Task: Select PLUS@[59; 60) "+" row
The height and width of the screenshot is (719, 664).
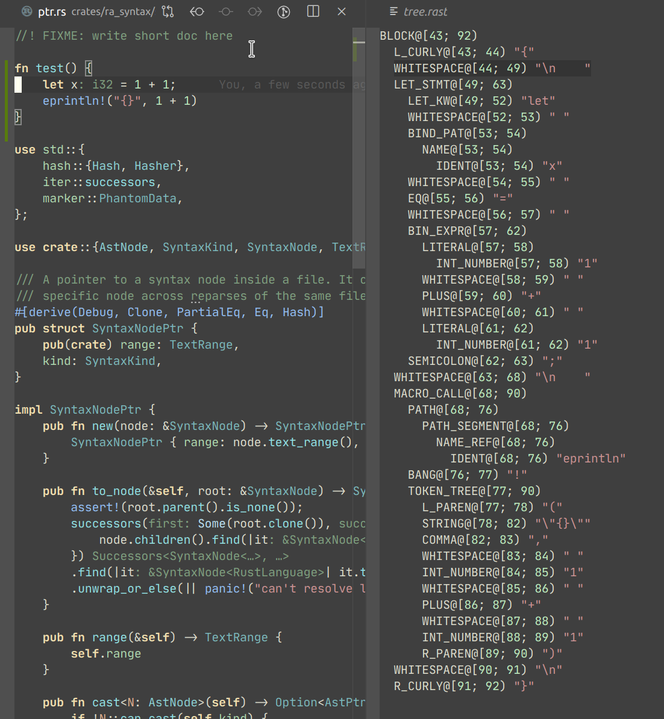Action: [481, 296]
